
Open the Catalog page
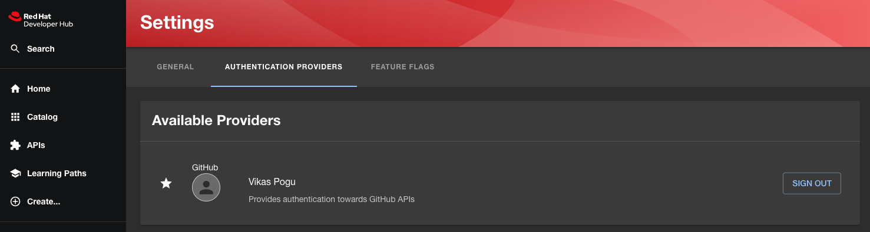(x=63, y=117)
